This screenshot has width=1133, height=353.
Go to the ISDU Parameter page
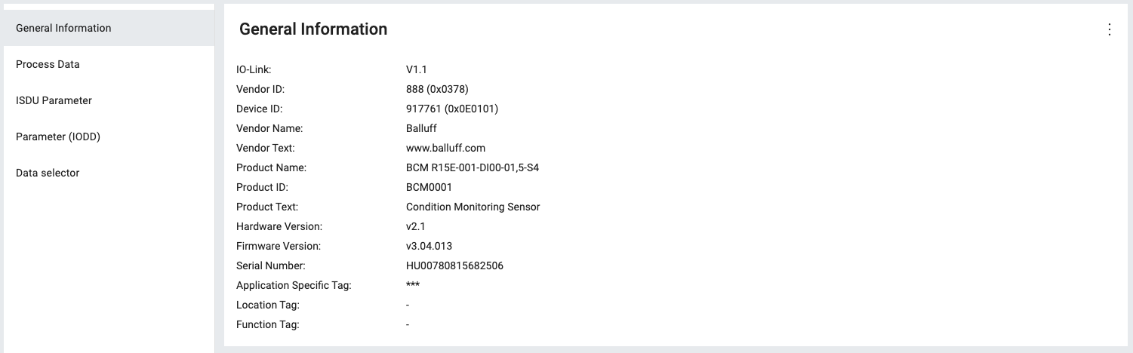54,100
